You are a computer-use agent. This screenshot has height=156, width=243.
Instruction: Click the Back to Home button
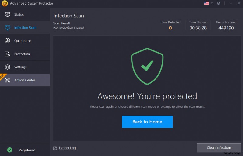coord(147,122)
